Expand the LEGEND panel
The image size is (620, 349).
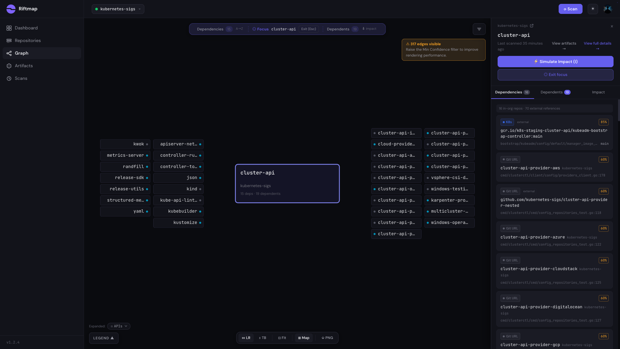[x=104, y=338]
